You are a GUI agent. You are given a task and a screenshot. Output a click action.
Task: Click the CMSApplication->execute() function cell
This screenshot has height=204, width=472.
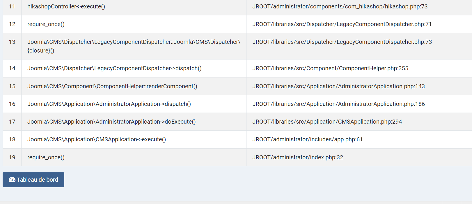pyautogui.click(x=96, y=139)
